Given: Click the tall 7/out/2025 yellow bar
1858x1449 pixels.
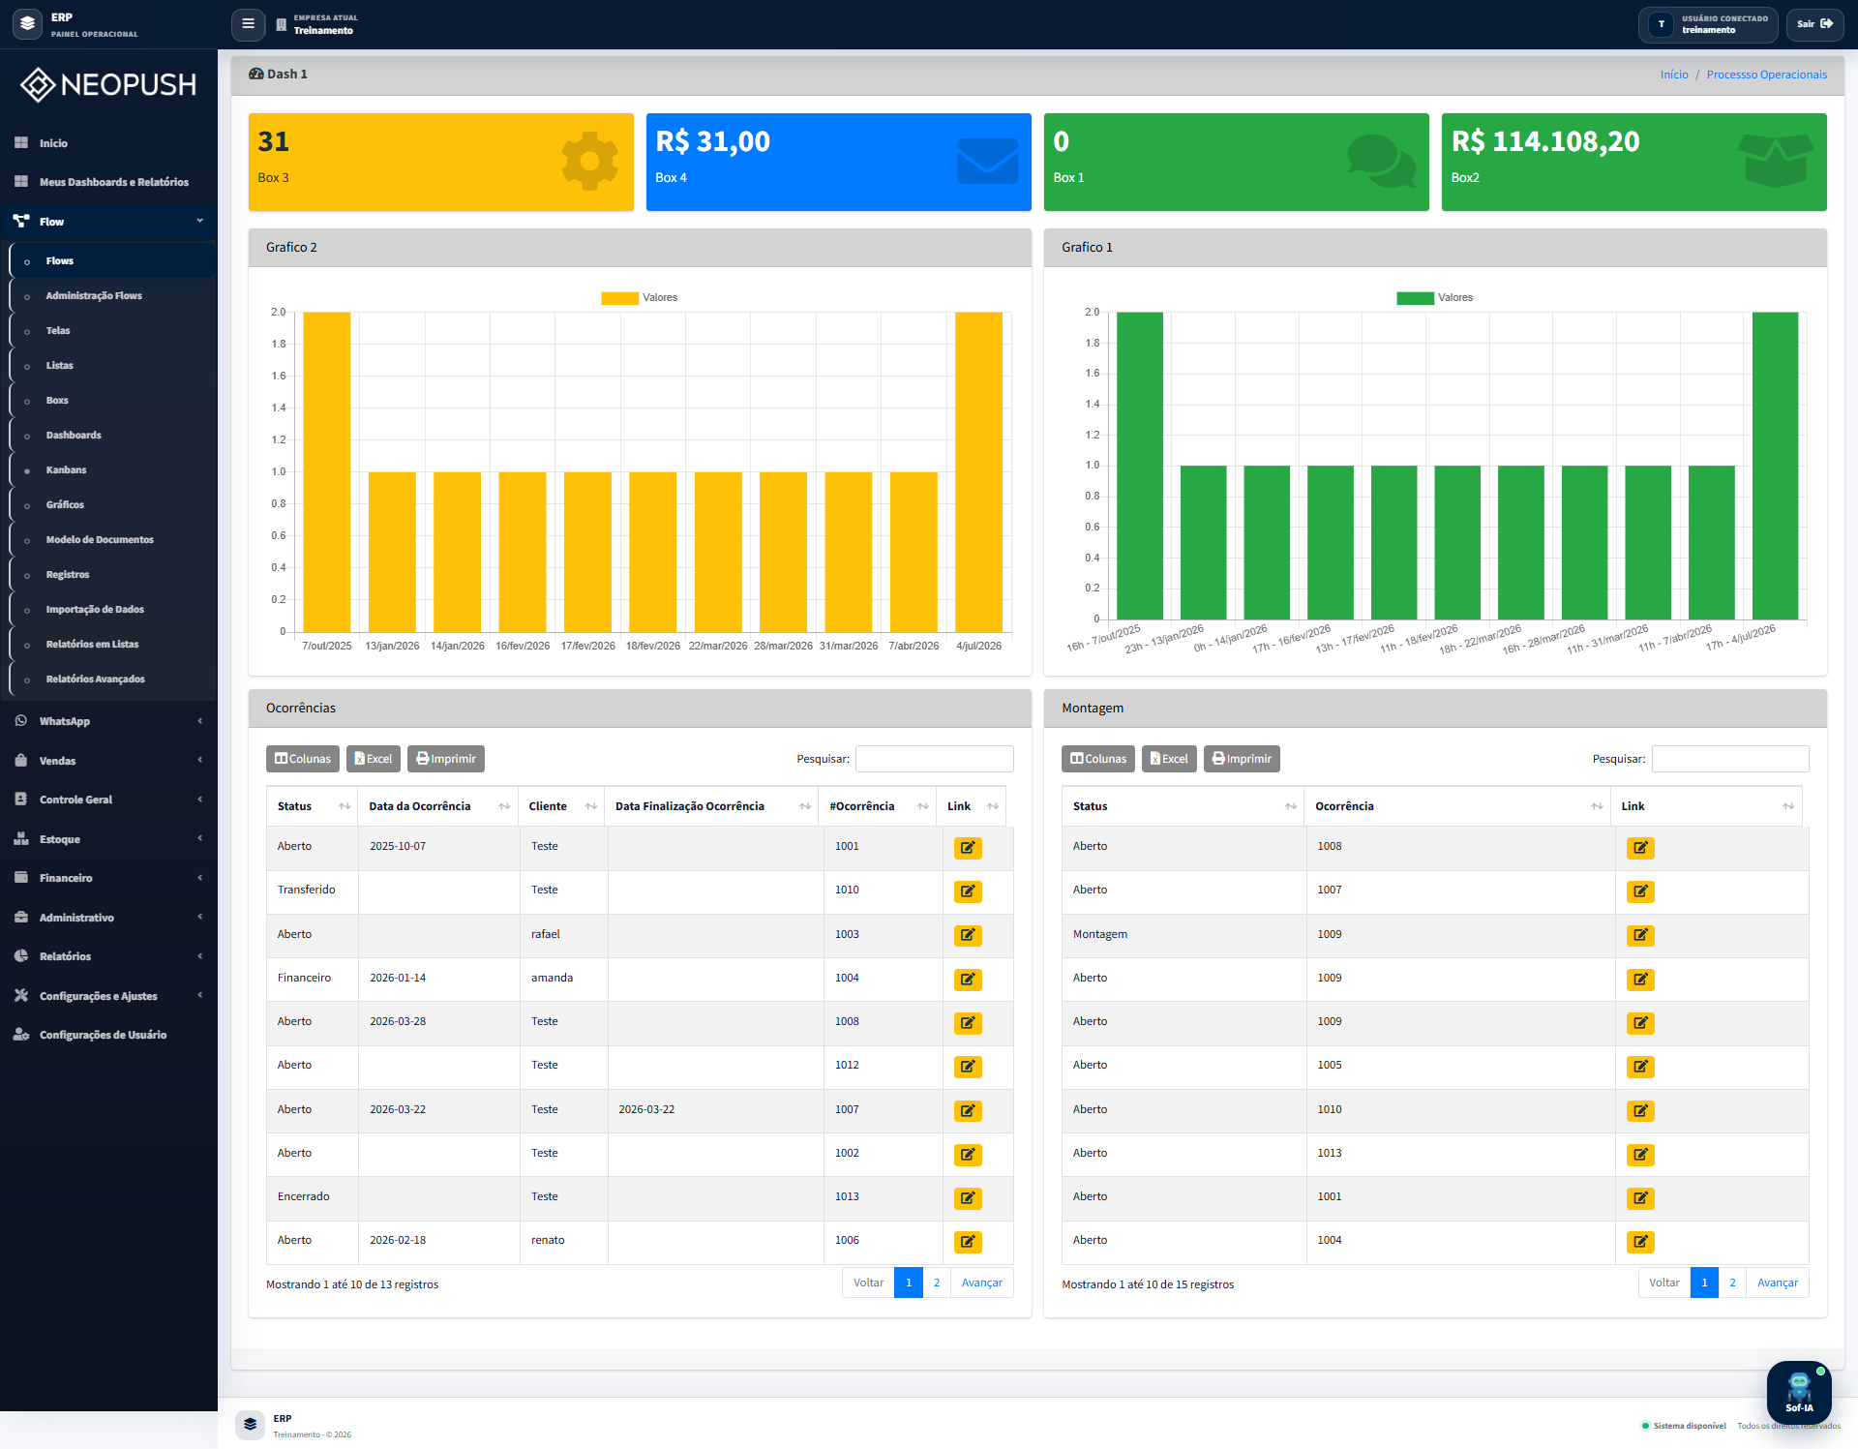Looking at the screenshot, I should [x=327, y=471].
